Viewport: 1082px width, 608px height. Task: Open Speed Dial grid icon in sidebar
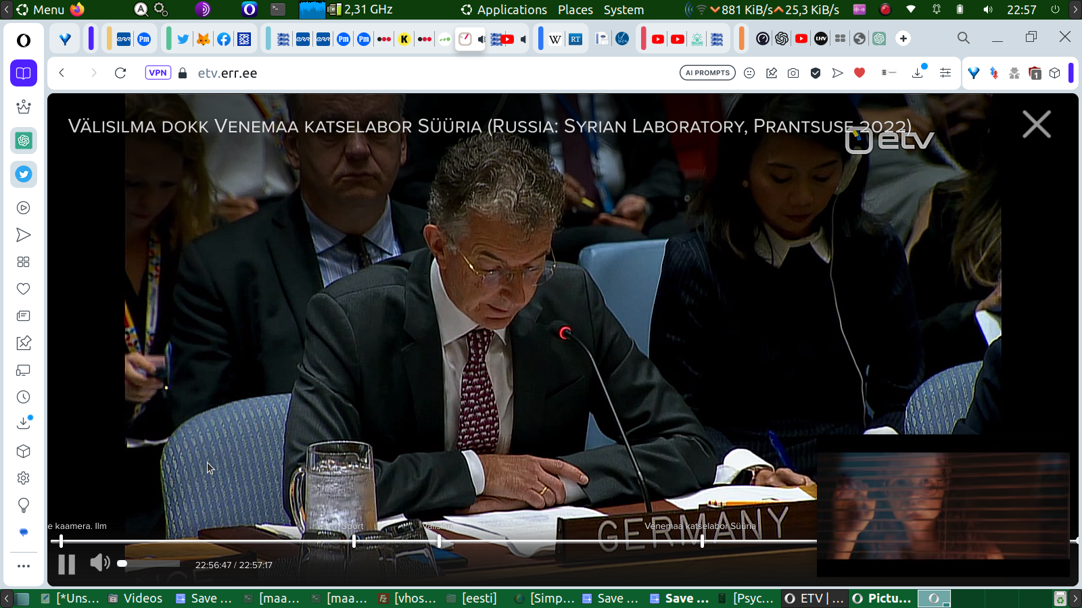[24, 262]
